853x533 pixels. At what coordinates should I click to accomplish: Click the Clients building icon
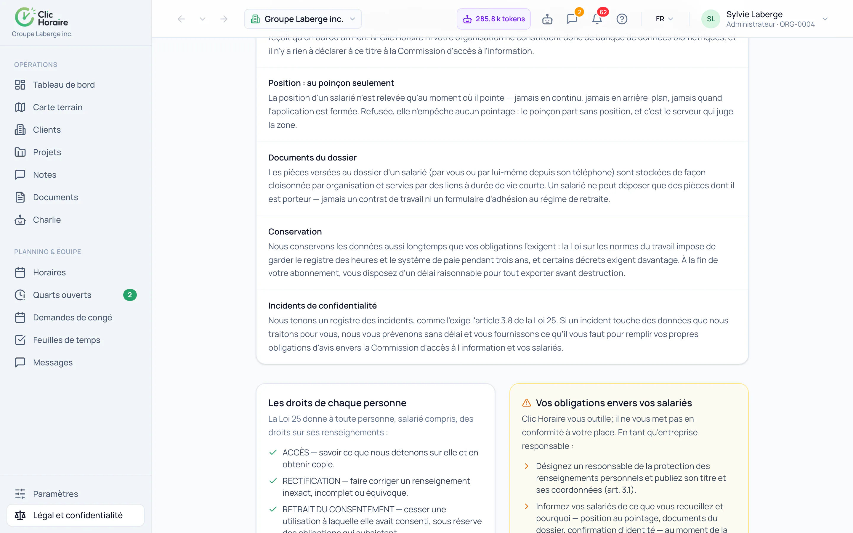point(20,130)
